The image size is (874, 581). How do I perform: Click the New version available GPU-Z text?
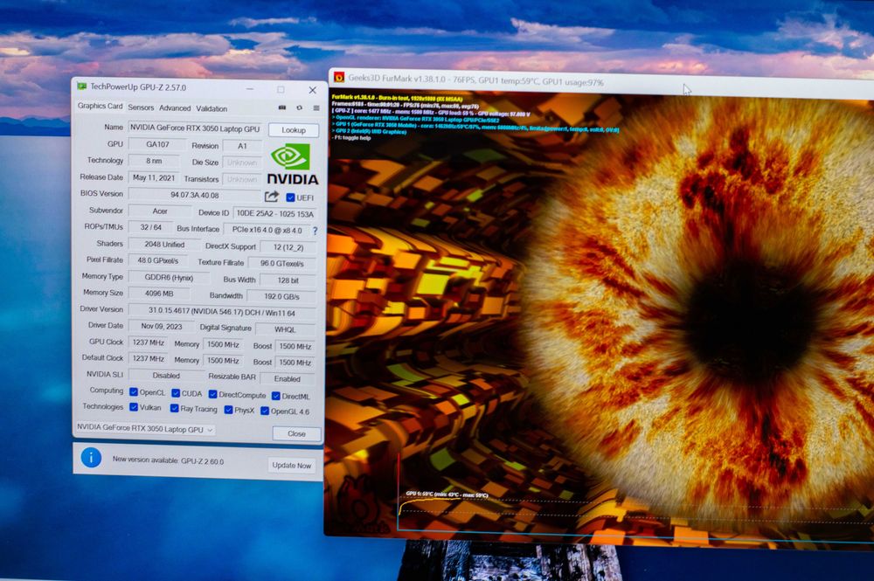pyautogui.click(x=168, y=460)
